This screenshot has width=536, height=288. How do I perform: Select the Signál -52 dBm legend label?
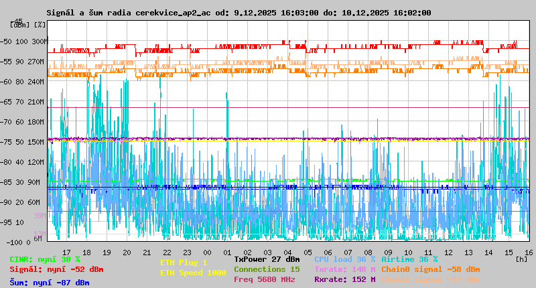coord(56,269)
